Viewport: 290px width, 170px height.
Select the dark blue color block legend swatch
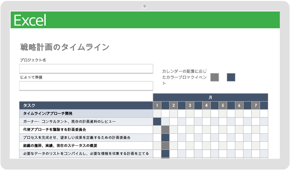[231, 77]
